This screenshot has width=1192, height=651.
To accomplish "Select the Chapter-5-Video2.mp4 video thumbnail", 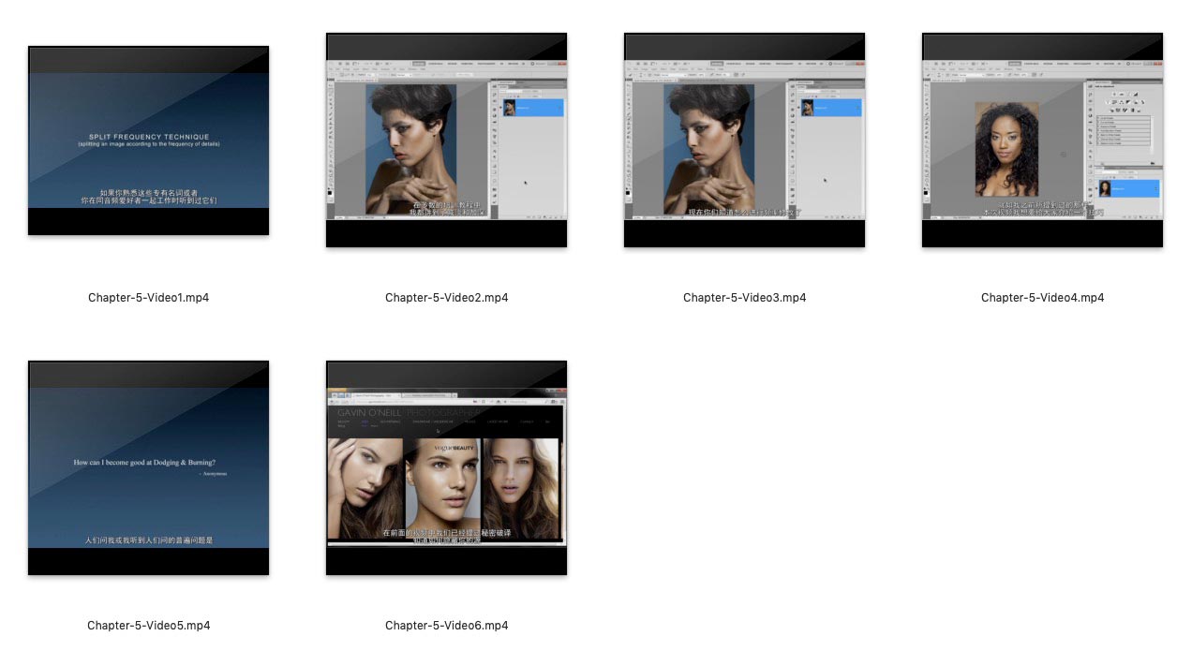I will point(446,141).
